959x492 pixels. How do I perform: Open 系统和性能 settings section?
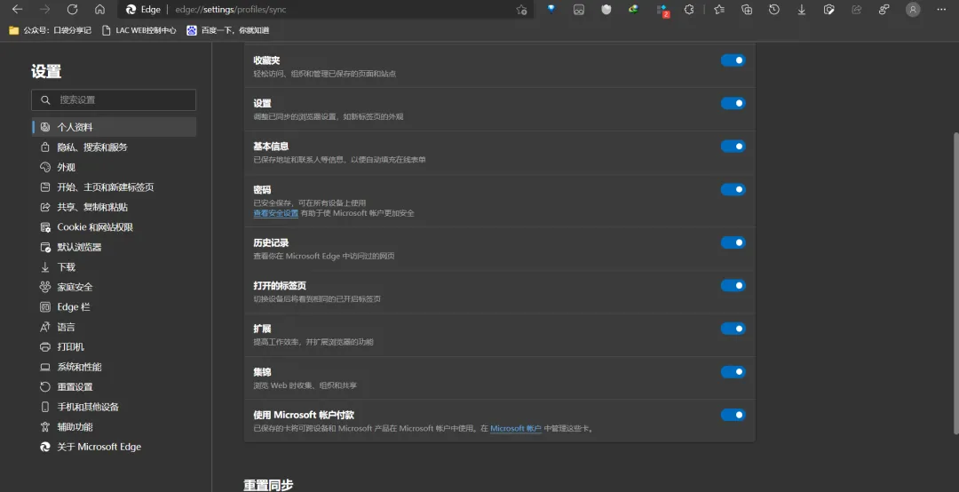[114, 367]
